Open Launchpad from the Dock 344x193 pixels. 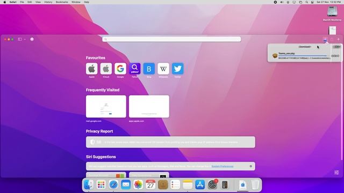point(101,184)
